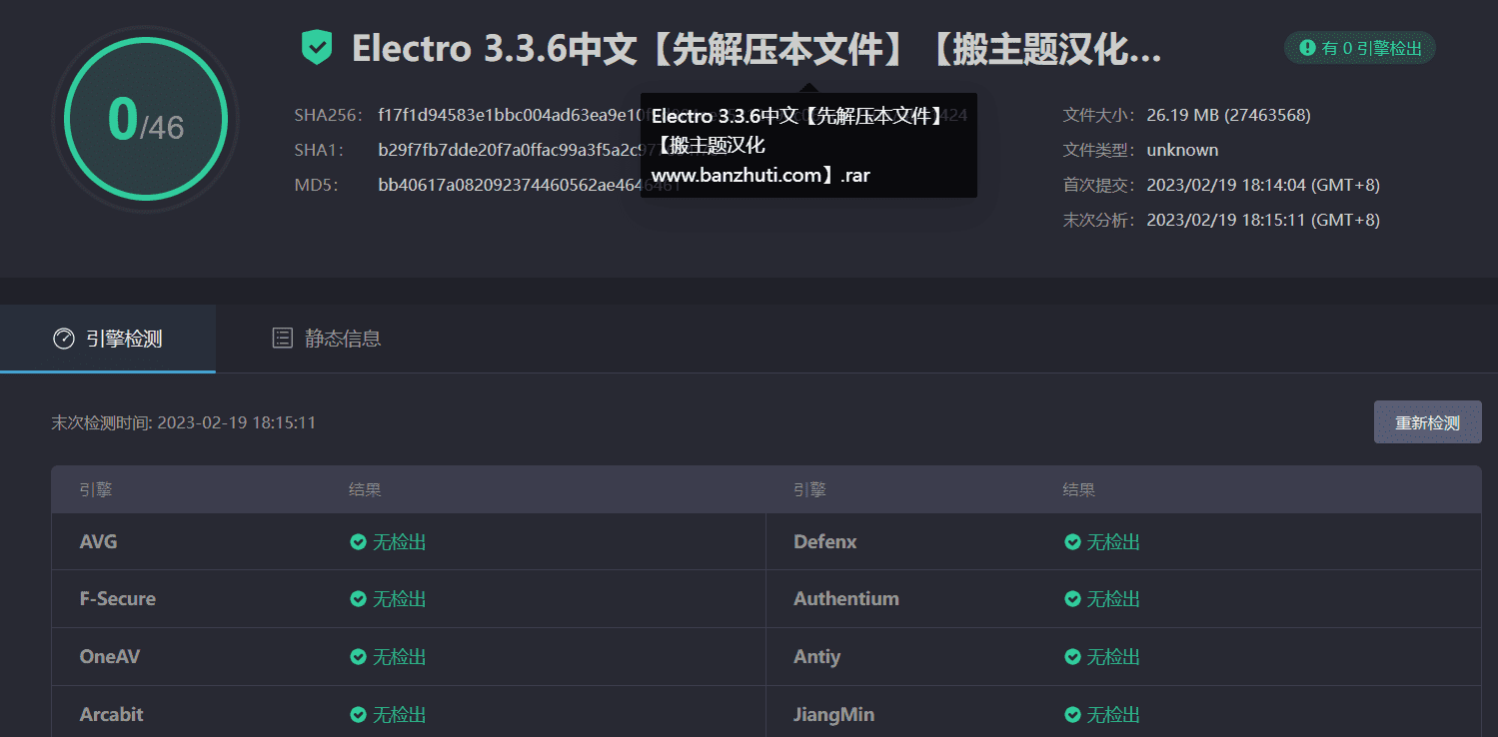Click the green check icon in Authentium row

tap(1072, 599)
